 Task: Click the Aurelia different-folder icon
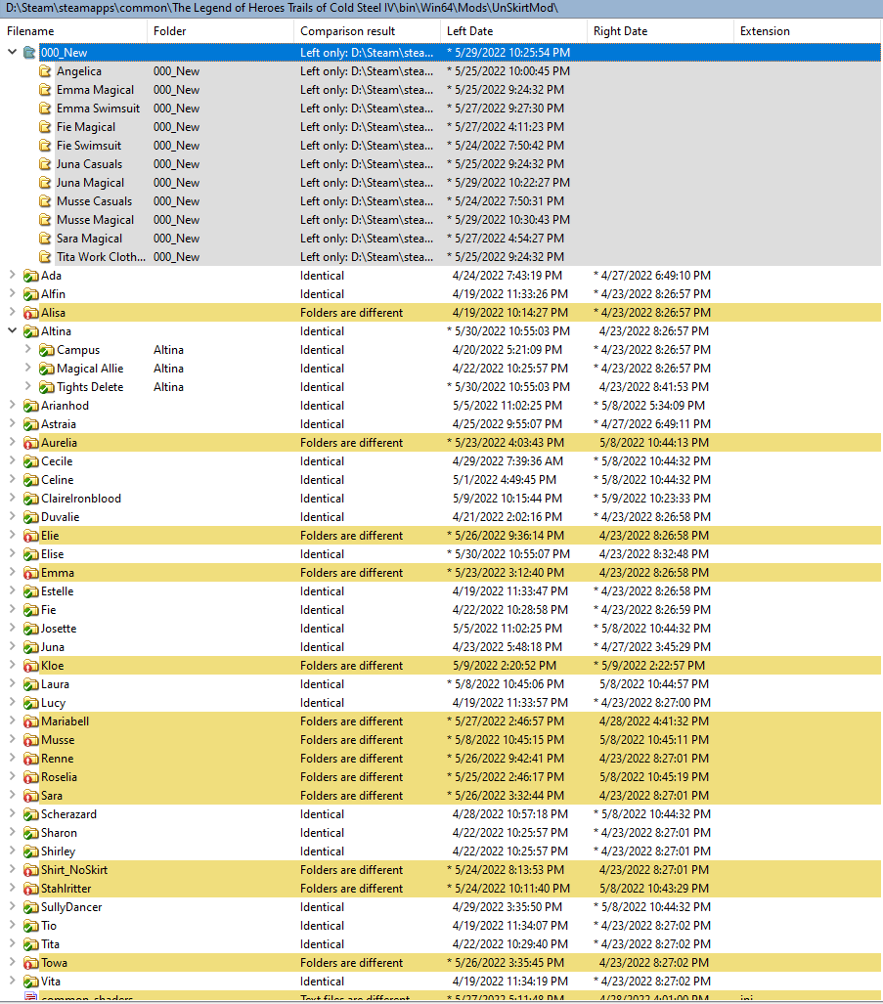click(30, 443)
